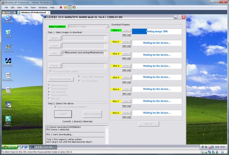Screen dimensions: 229x155
Task: Toggle Phone Download checkbox
Action: [49, 95]
